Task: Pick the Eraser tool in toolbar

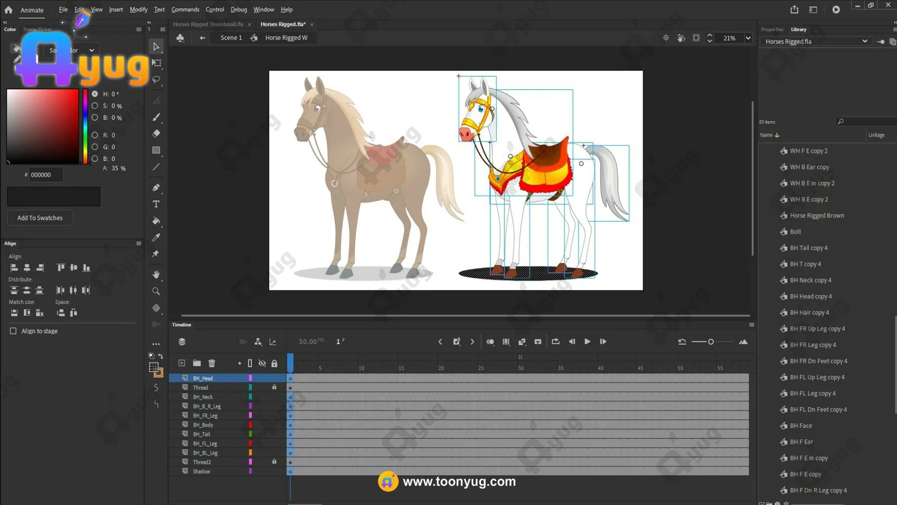Action: click(x=156, y=134)
